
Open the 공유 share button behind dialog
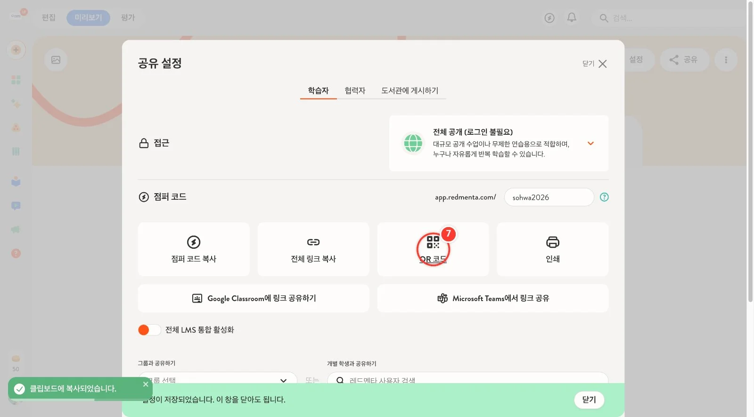[x=684, y=60]
